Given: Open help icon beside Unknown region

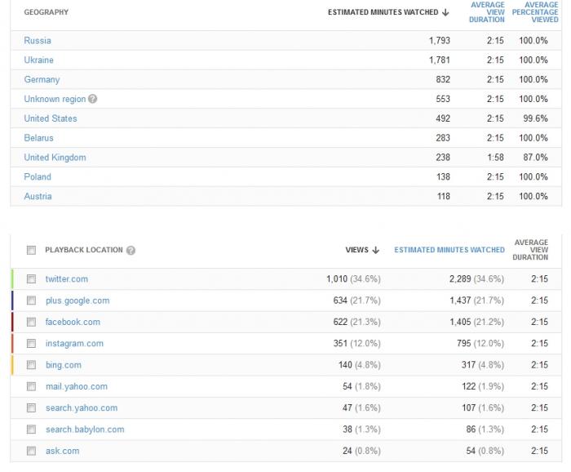Looking at the screenshot, I should coord(92,99).
